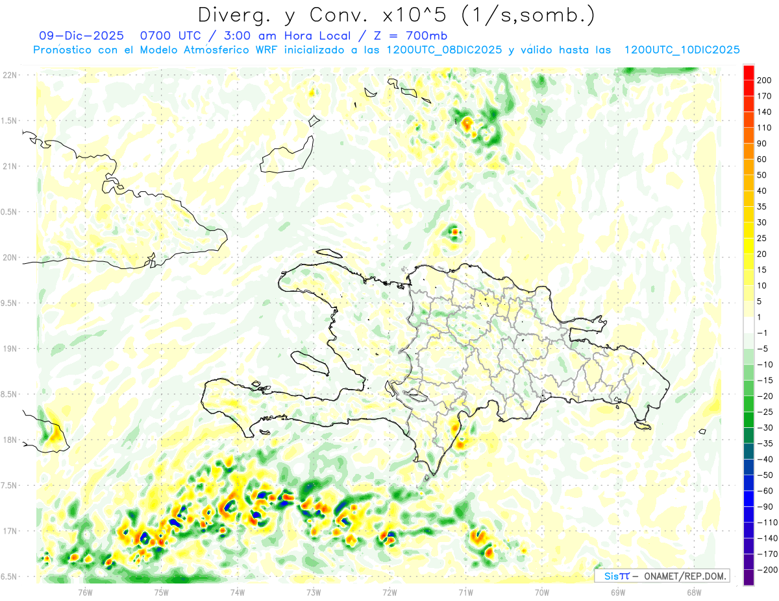Click the '70W' longitude label

(x=542, y=591)
